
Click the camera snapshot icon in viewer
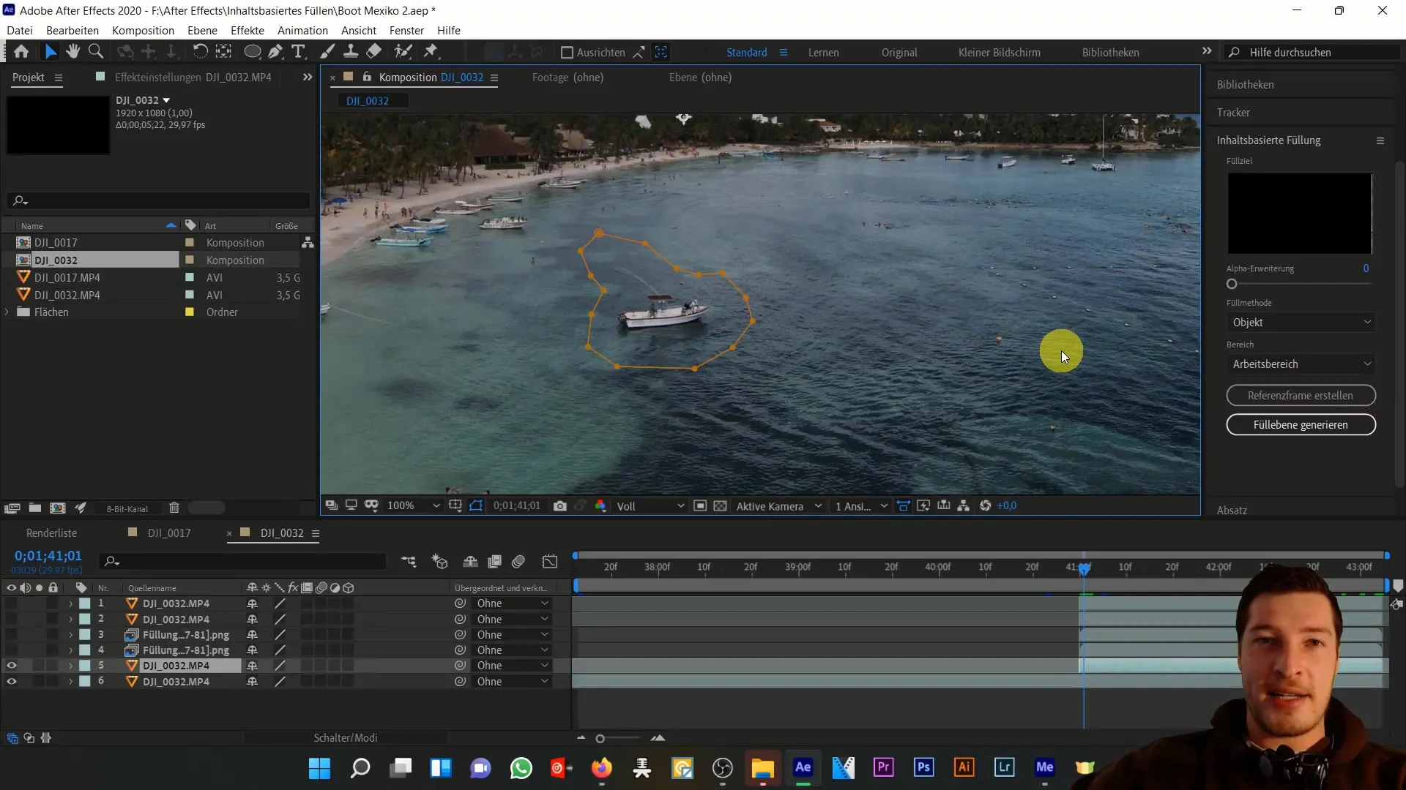coord(560,505)
